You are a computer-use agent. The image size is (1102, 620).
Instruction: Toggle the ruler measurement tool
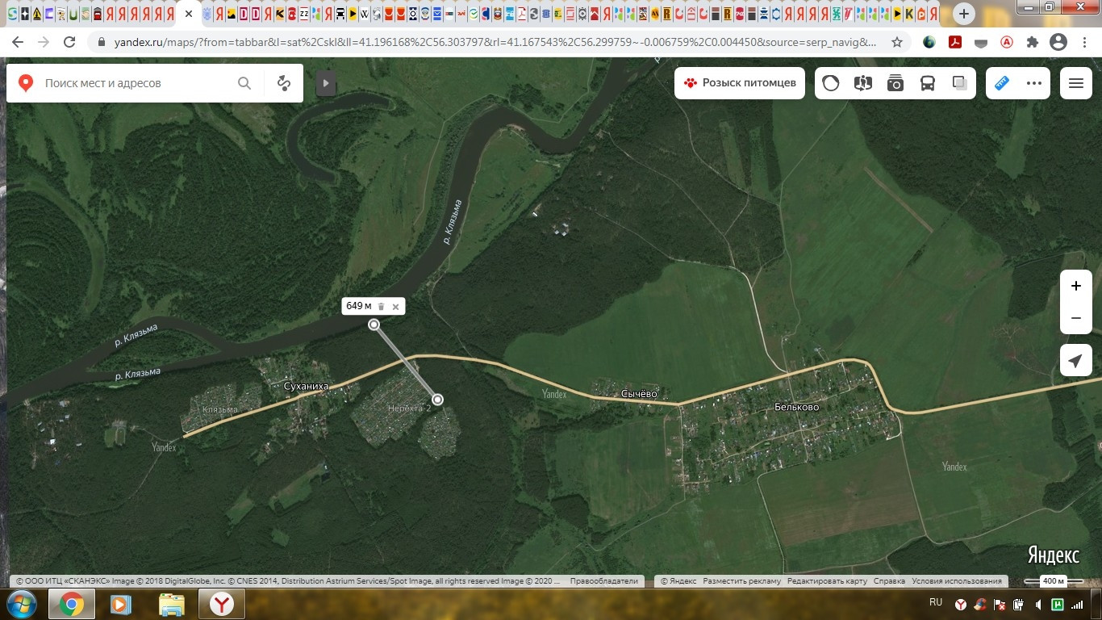pos(1002,83)
